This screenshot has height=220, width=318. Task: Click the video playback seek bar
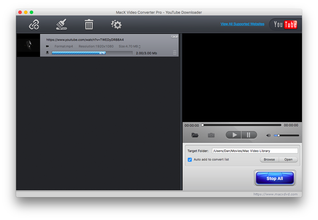242,125
